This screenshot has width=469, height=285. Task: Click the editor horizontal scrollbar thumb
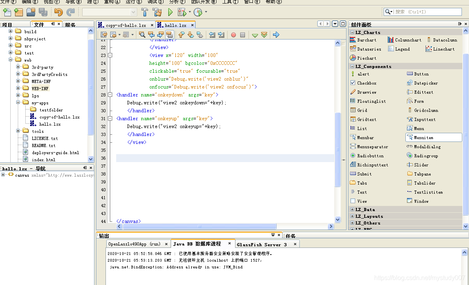tap(199, 226)
